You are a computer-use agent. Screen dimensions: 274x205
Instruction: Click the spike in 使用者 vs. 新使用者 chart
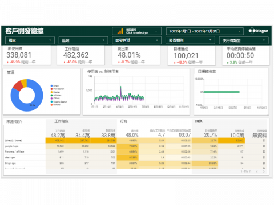pos(120,90)
